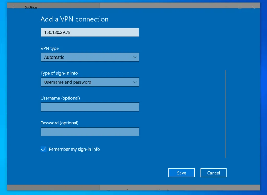Click the vertical scrollbar on the right
The image size is (267, 195).
tap(226, 114)
